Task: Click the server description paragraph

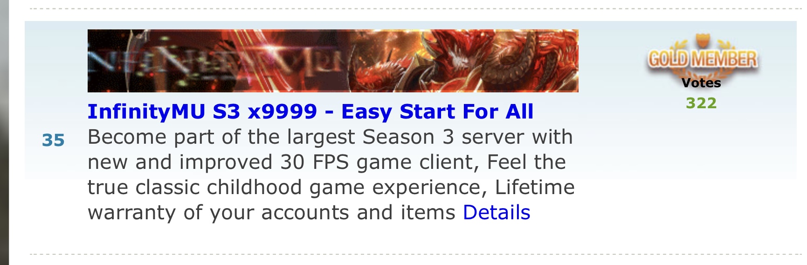Action: pos(331,174)
